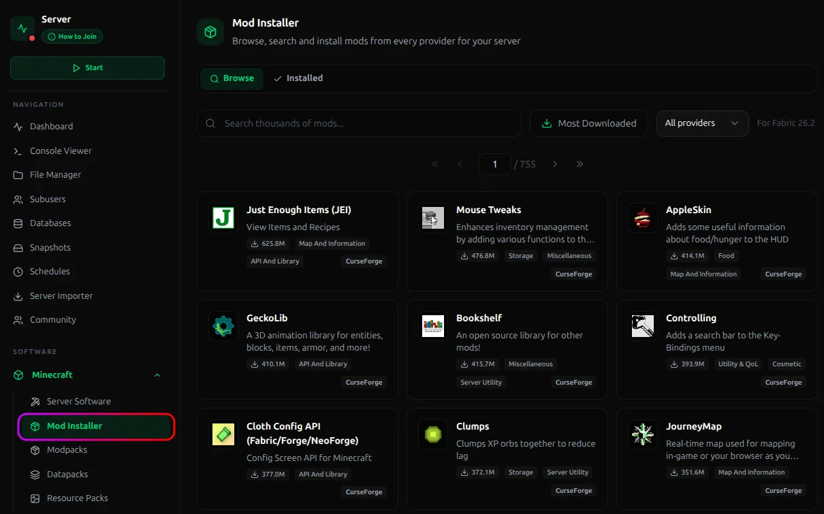Open the Just Enough Items mod icon
This screenshot has width=824, height=514.
[x=223, y=218]
